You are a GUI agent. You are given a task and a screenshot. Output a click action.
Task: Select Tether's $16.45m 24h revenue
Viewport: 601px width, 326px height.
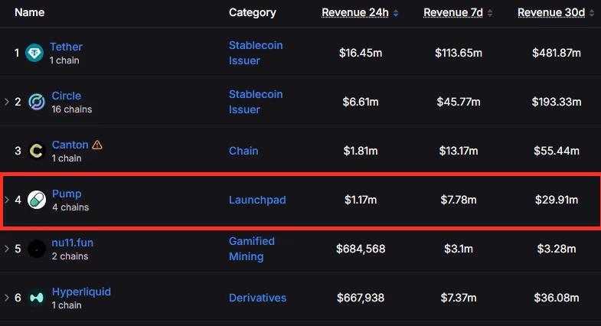click(361, 53)
